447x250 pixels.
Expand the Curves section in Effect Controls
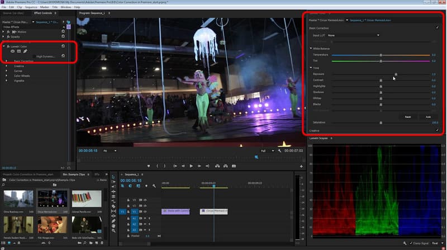(x=7, y=70)
